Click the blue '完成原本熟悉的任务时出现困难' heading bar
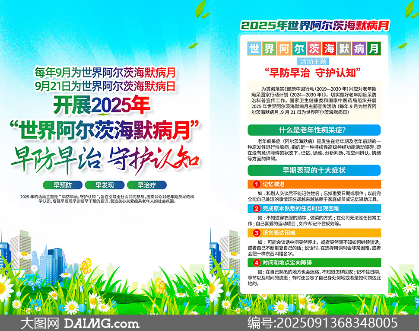This screenshot has height=331, width=419. pyautogui.click(x=314, y=209)
